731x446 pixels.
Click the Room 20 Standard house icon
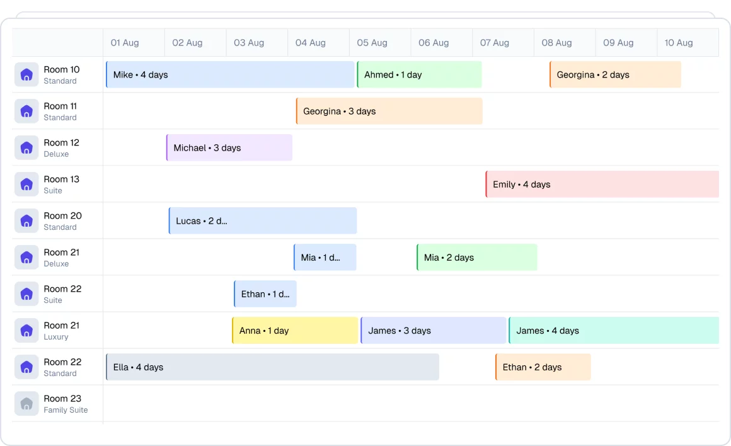pos(26,221)
